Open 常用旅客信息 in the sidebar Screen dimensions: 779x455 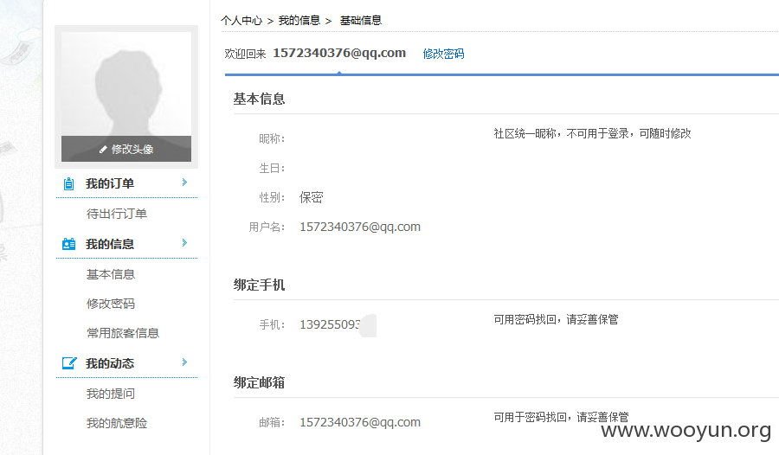click(x=123, y=333)
